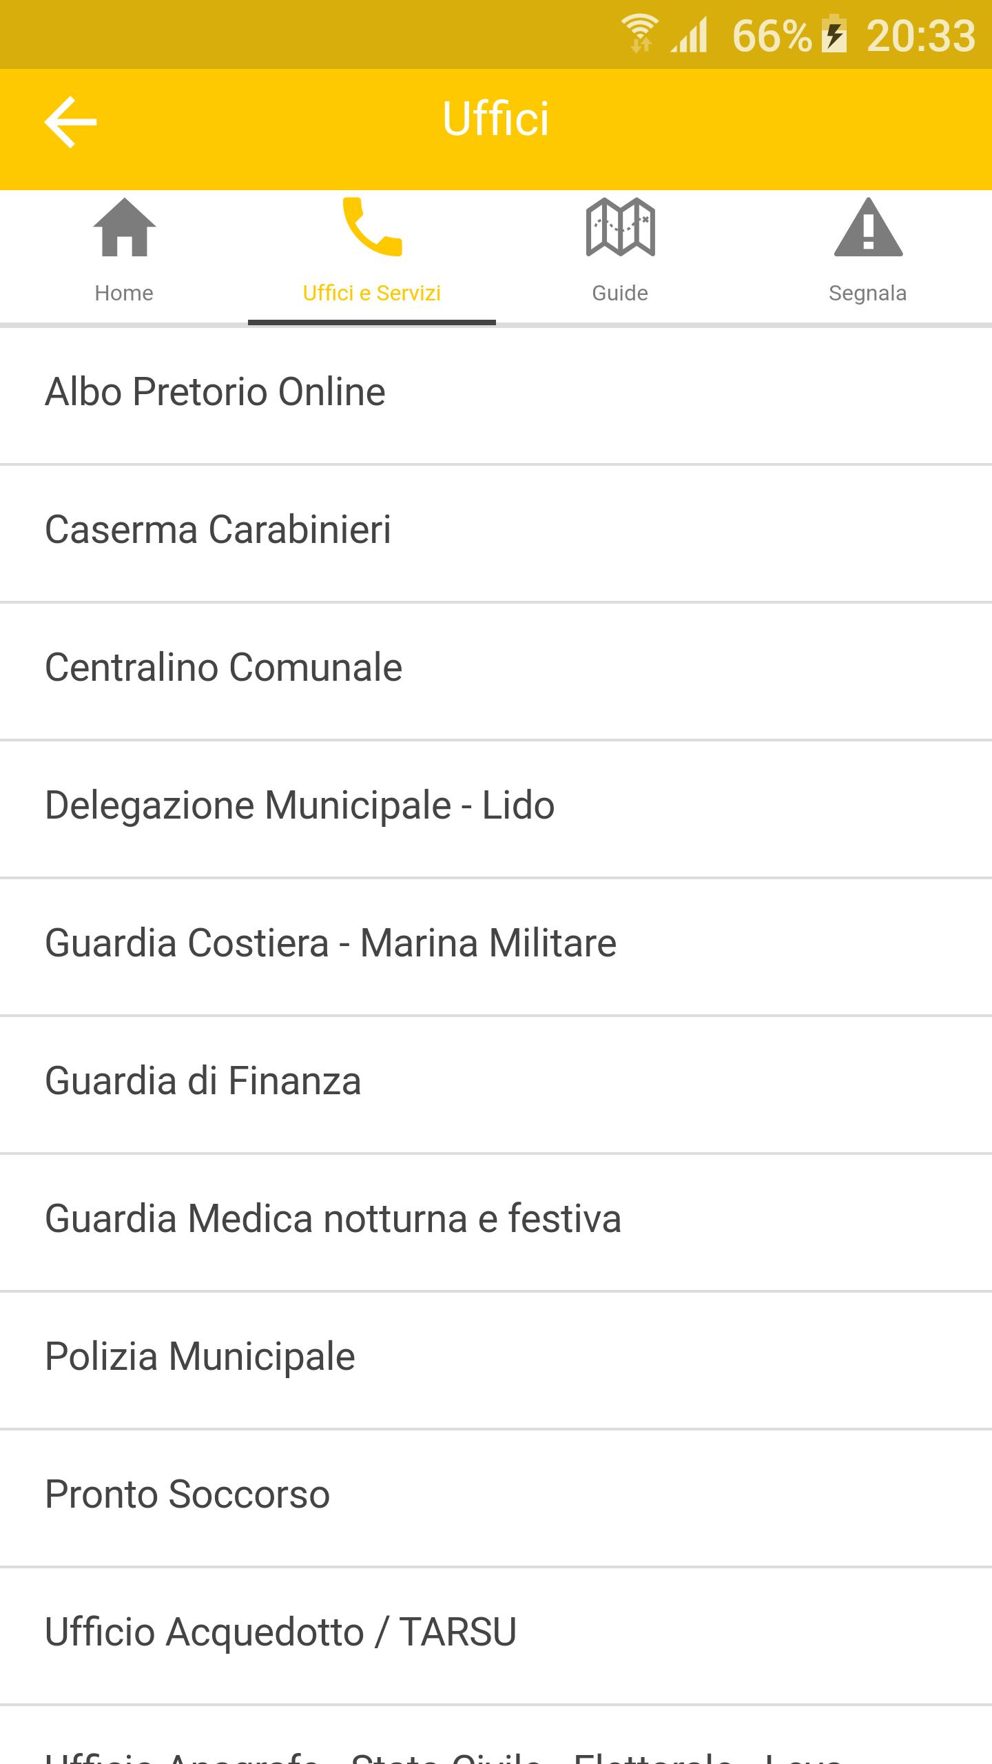Tap the back arrow icon
Screen dimensions: 992x1764
pyautogui.click(x=70, y=121)
